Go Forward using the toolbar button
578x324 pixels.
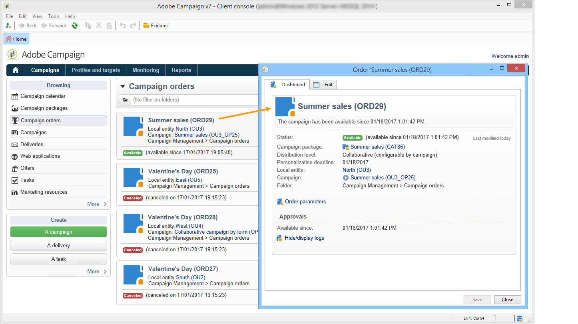(x=54, y=26)
